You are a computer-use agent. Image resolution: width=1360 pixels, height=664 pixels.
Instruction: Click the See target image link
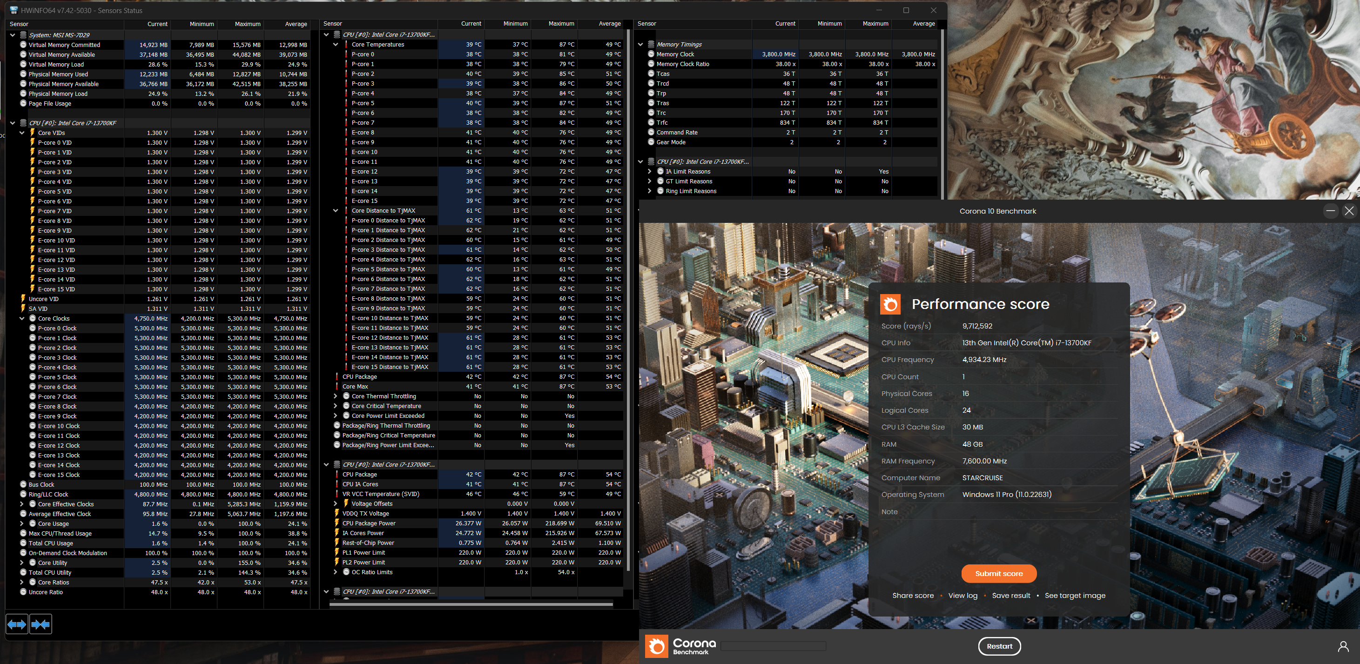tap(1075, 596)
